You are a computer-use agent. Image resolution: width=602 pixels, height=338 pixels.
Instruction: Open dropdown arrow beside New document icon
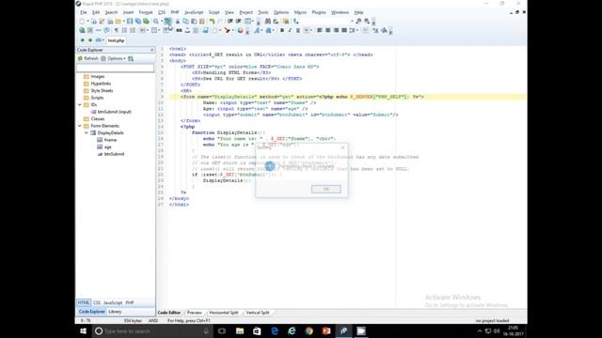tap(87, 21)
